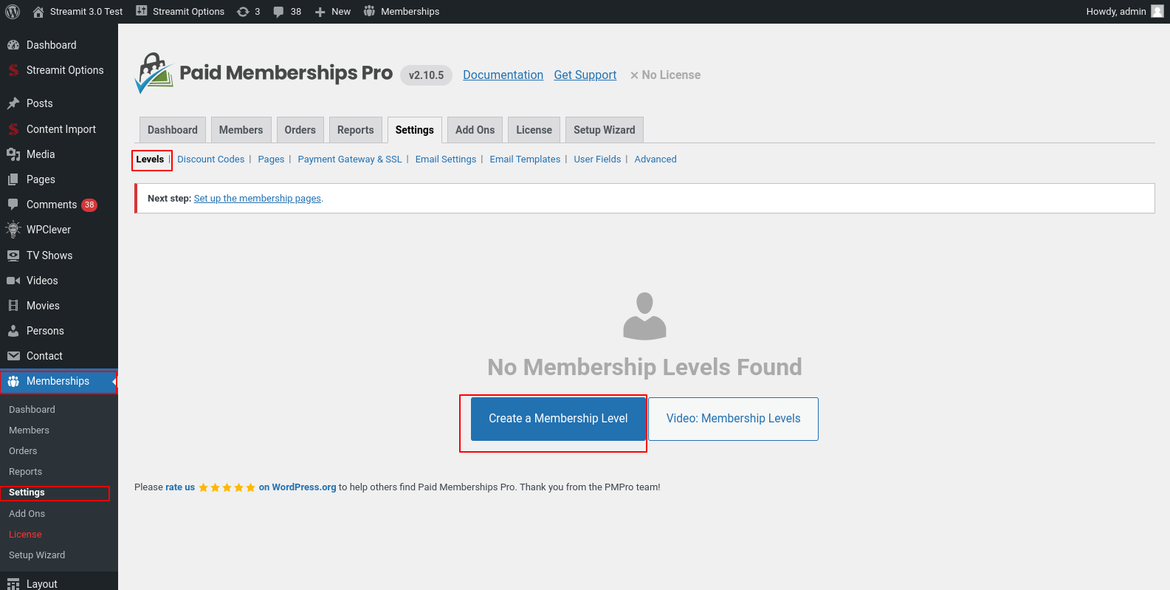This screenshot has width=1170, height=590.
Task: Click on WordPress.org link
Action: tap(297, 487)
